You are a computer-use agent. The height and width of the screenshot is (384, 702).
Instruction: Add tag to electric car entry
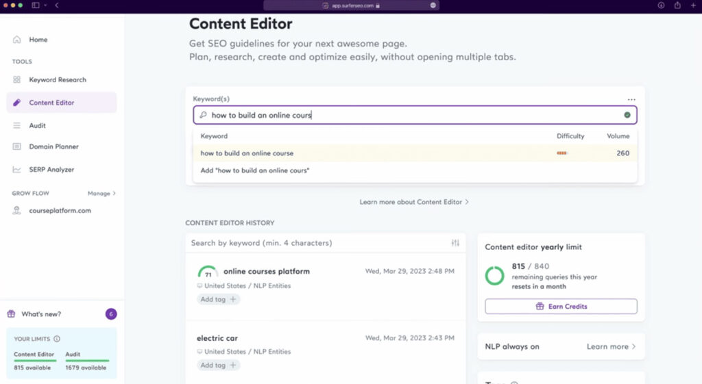pyautogui.click(x=218, y=366)
